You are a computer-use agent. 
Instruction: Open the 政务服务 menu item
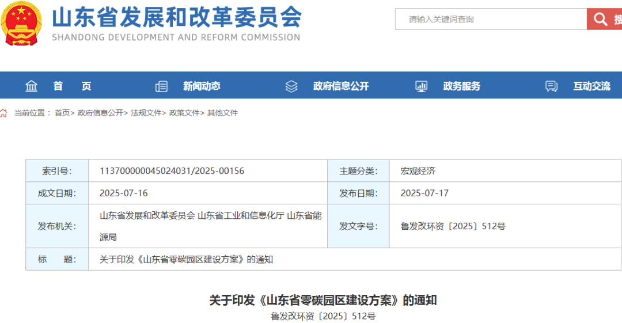click(x=462, y=86)
